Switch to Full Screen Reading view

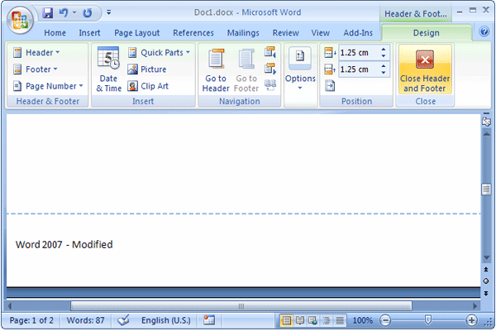(x=300, y=320)
